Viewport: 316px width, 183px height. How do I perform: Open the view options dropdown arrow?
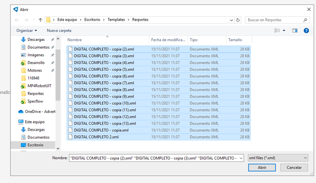[x=285, y=30]
